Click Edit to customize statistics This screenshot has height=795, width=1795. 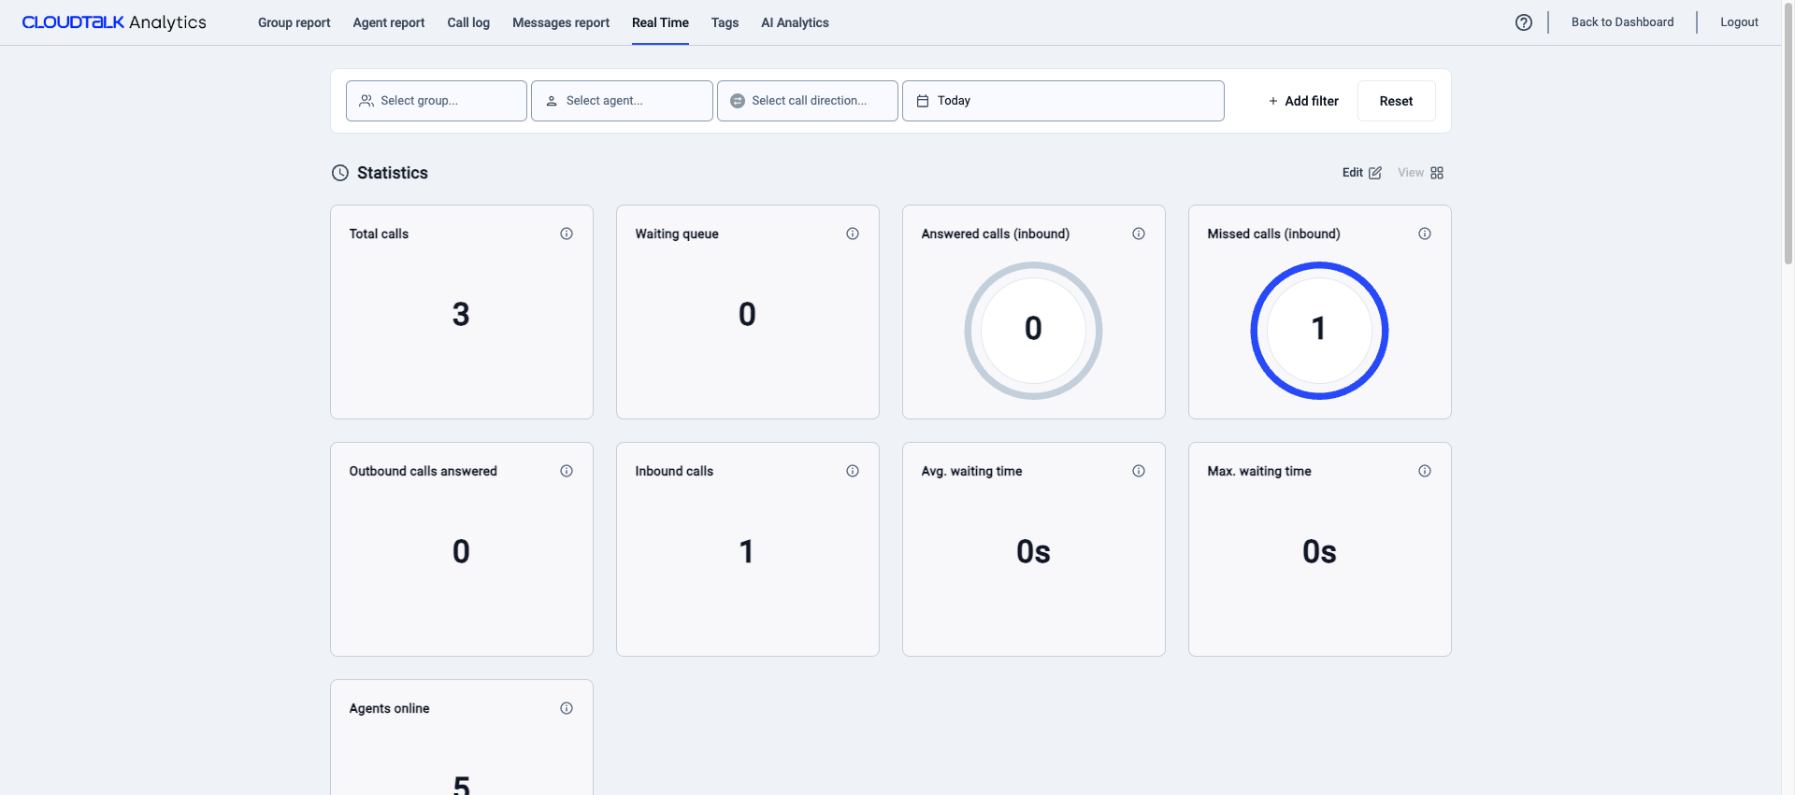point(1361,173)
